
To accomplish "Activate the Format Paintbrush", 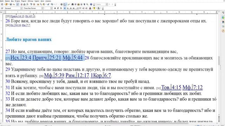I will tap(49, 5).
